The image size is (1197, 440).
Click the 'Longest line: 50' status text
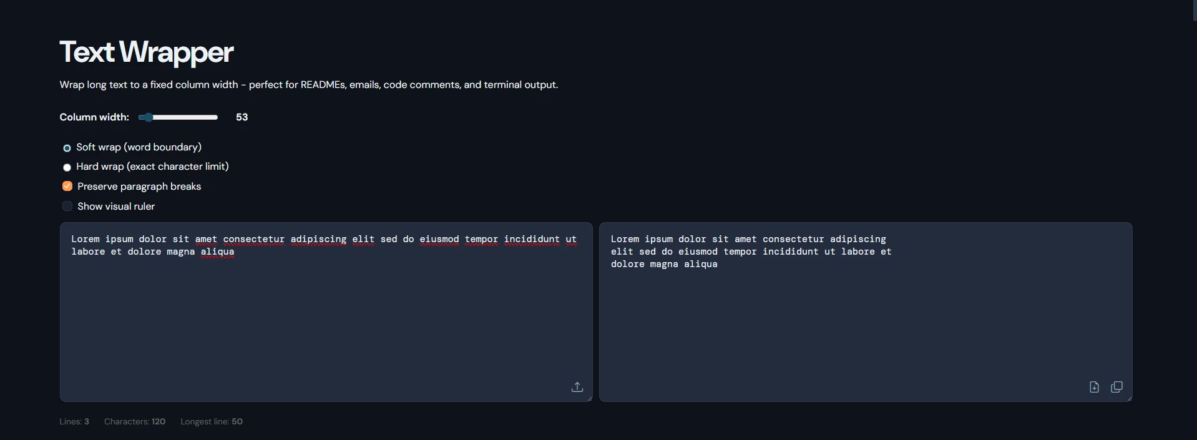[212, 421]
